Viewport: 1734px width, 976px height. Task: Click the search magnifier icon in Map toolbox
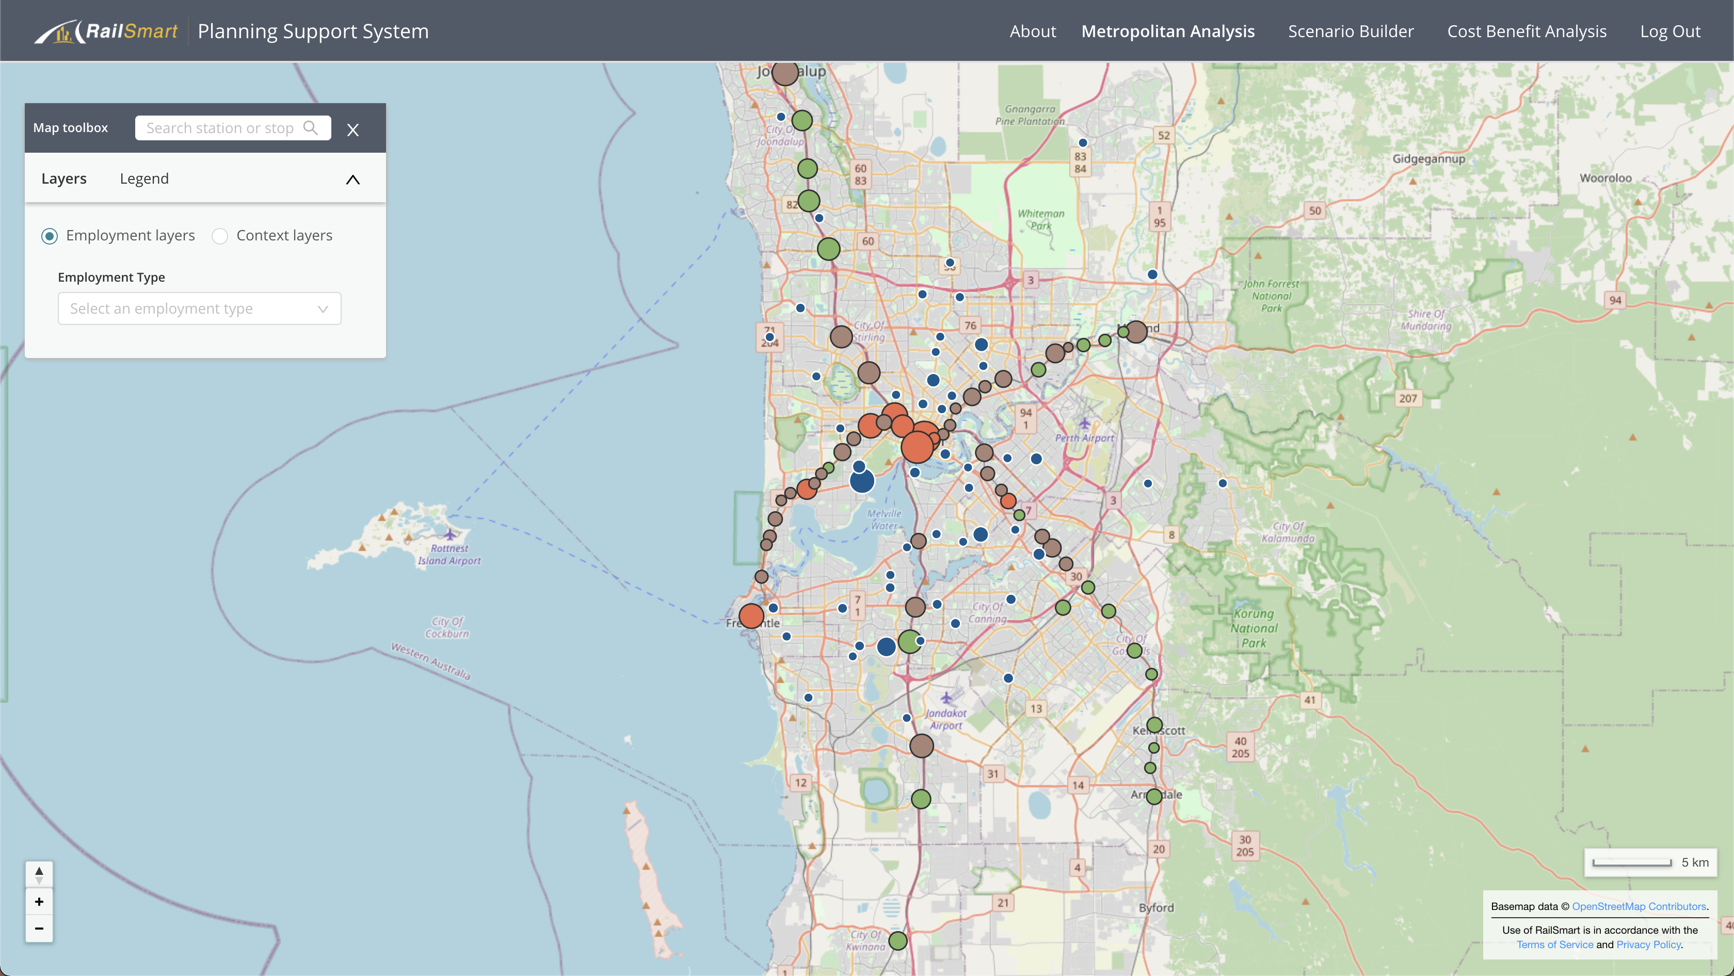pyautogui.click(x=310, y=128)
